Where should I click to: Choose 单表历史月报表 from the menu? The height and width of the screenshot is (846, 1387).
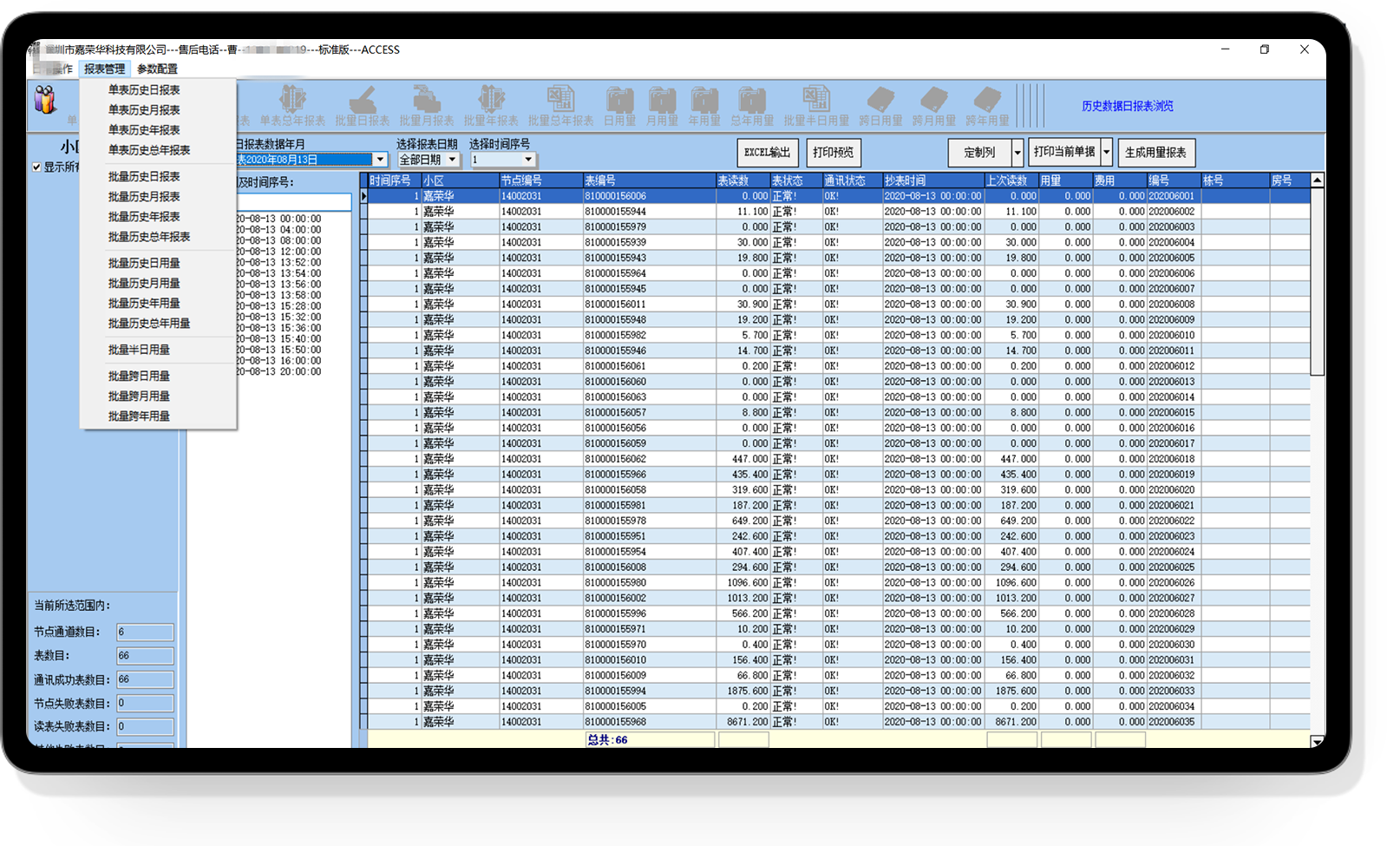click(x=144, y=110)
